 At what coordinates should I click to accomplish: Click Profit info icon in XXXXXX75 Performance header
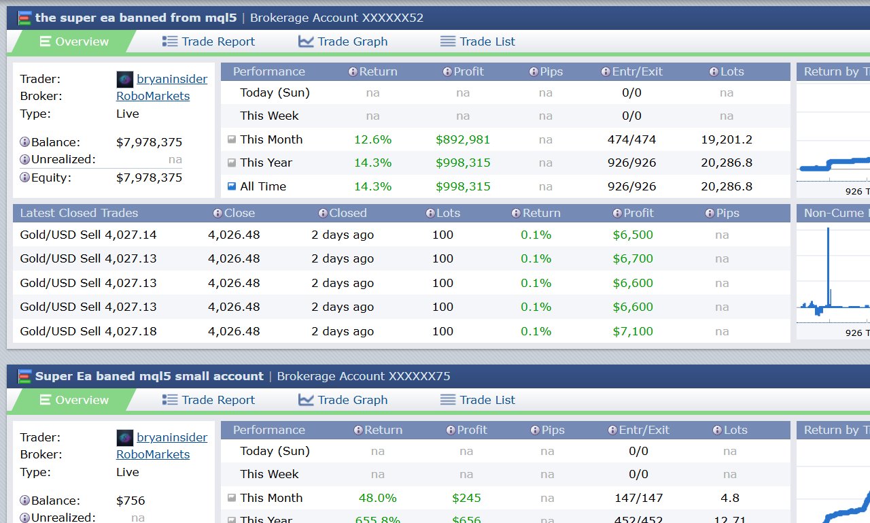[451, 430]
